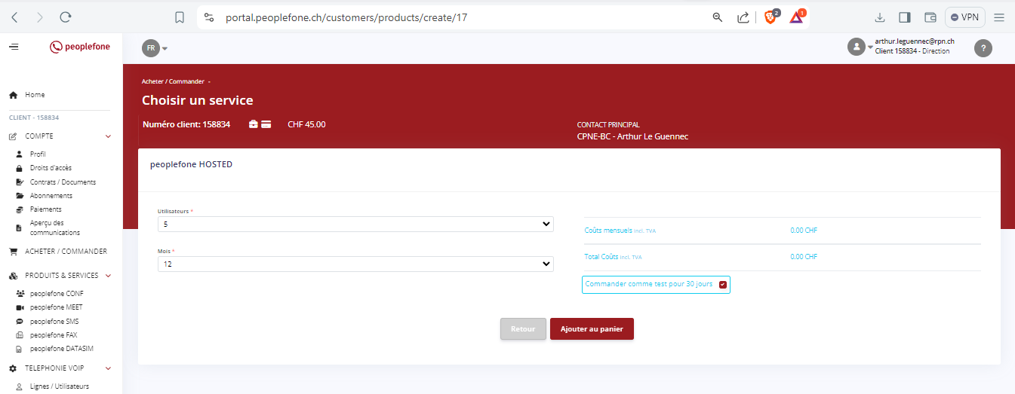The height and width of the screenshot is (394, 1015).
Task: Open the FR language selector
Action: [155, 48]
